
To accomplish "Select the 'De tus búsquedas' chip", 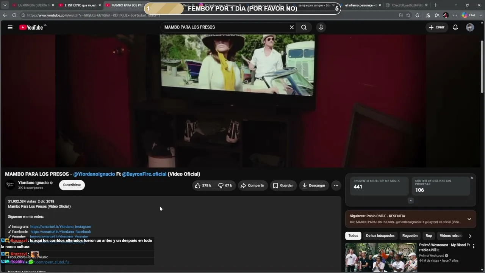I will [x=380, y=235].
